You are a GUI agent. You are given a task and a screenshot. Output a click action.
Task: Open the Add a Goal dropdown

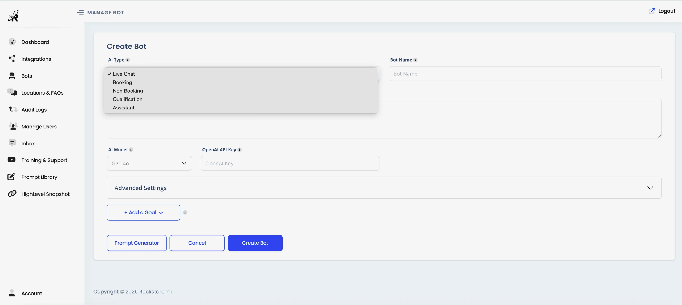(143, 212)
